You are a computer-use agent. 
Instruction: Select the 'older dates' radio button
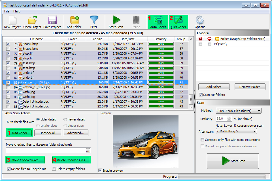coord(38,119)
